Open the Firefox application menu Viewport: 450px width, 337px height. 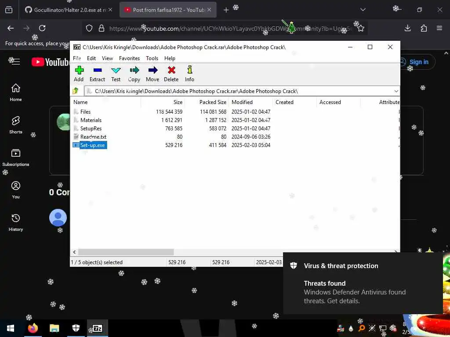[x=439, y=28]
